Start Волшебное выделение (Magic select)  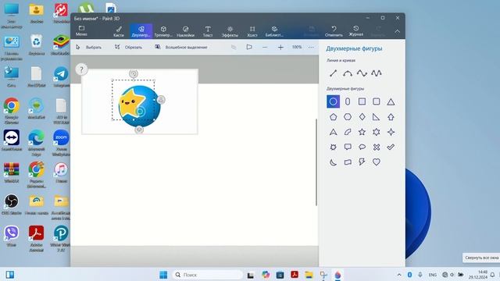coord(180,47)
